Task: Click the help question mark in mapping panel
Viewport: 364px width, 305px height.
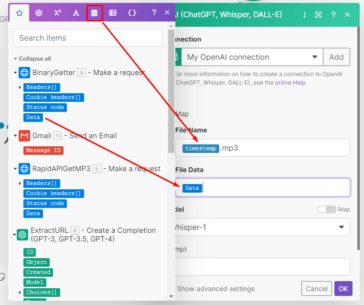Action: click(x=154, y=13)
